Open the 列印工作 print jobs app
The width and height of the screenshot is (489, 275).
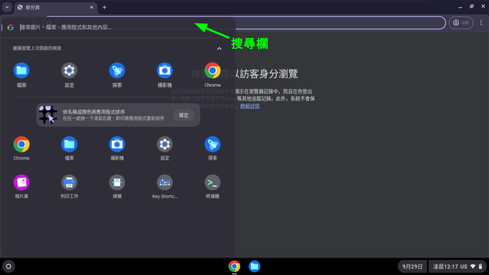click(69, 182)
